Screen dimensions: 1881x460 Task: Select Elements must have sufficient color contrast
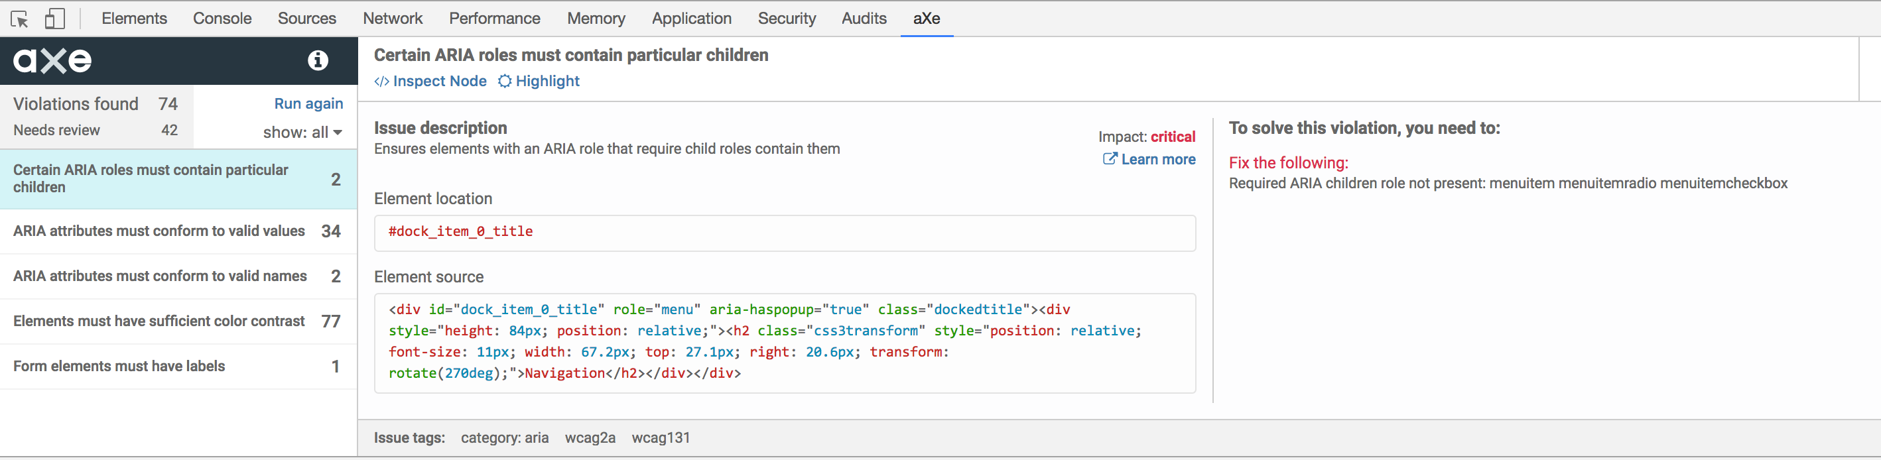click(178, 322)
